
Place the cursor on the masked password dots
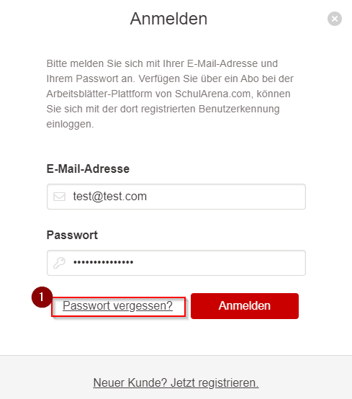coord(103,262)
